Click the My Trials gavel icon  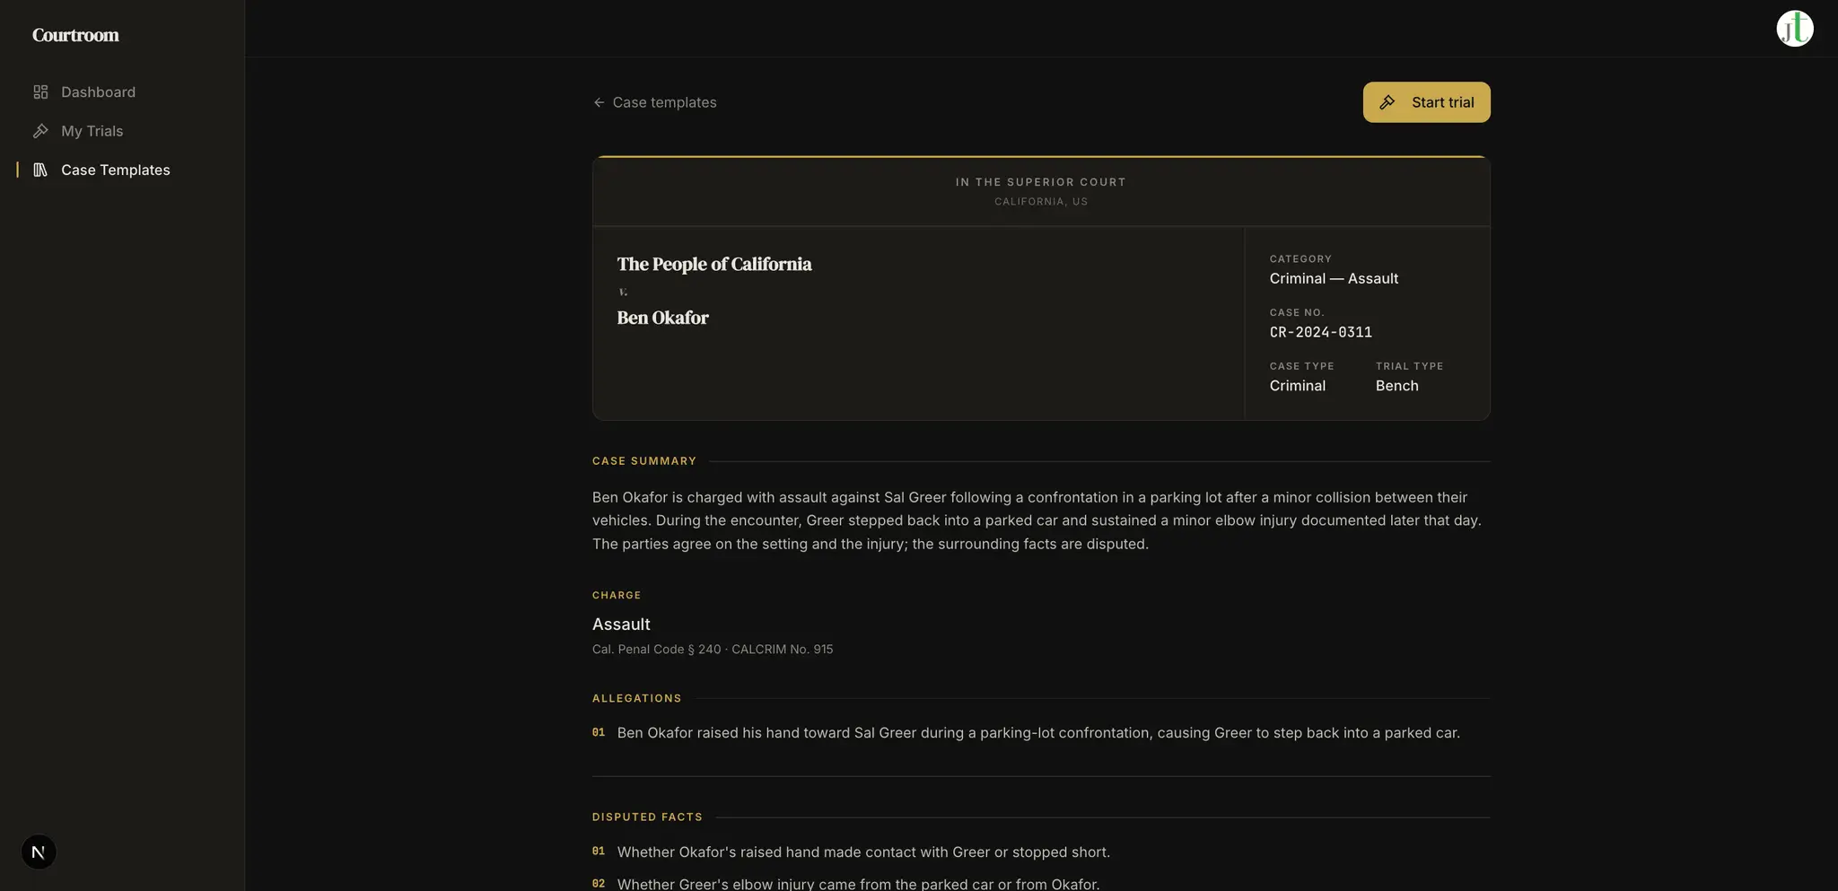(x=40, y=131)
